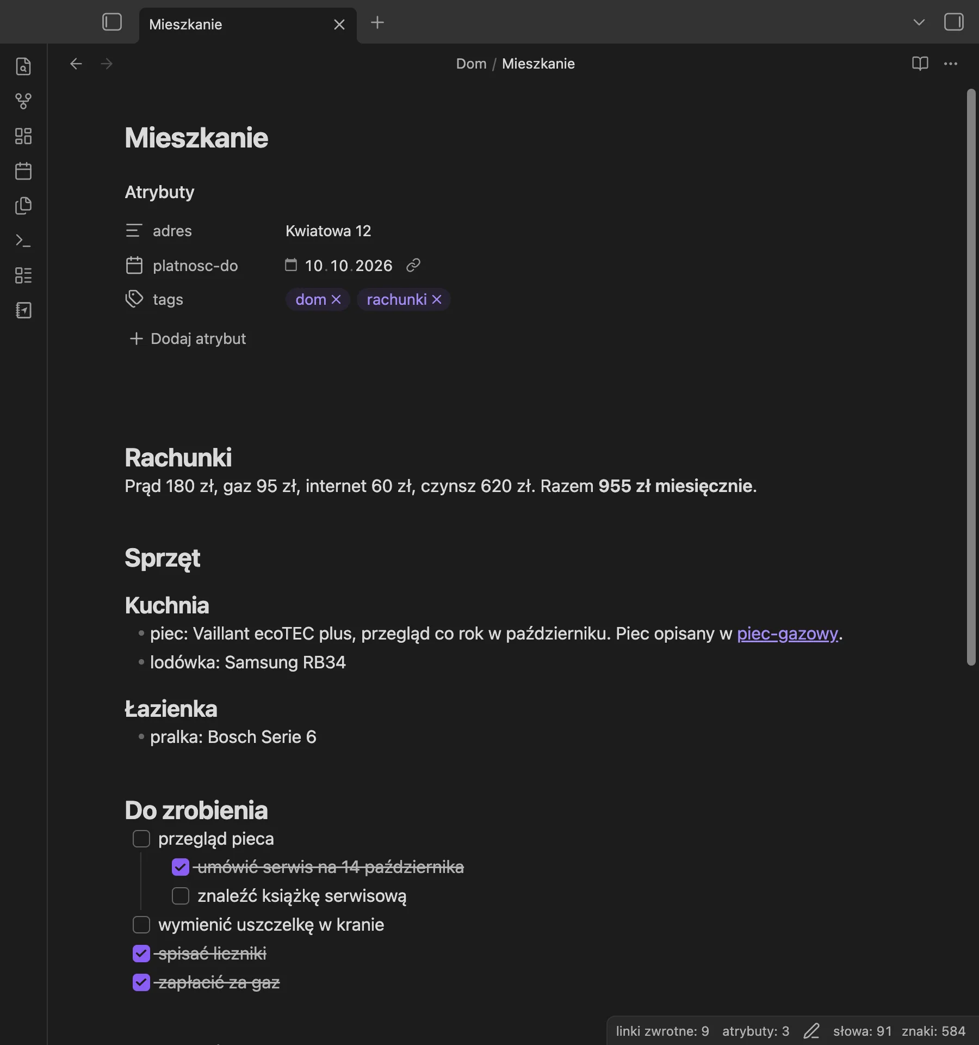Fold the Sprzęt heading
This screenshot has height=1045, width=979.
point(163,558)
